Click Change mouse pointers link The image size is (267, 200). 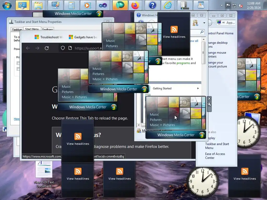[217, 55]
